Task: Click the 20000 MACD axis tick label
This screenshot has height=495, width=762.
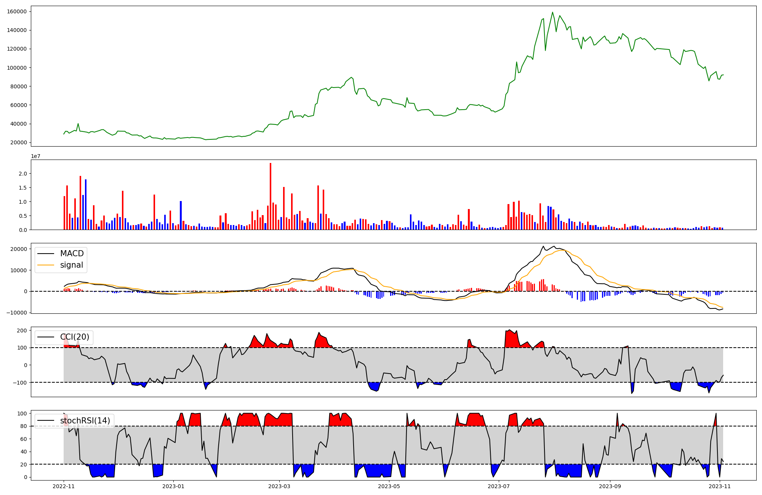Action: point(18,249)
